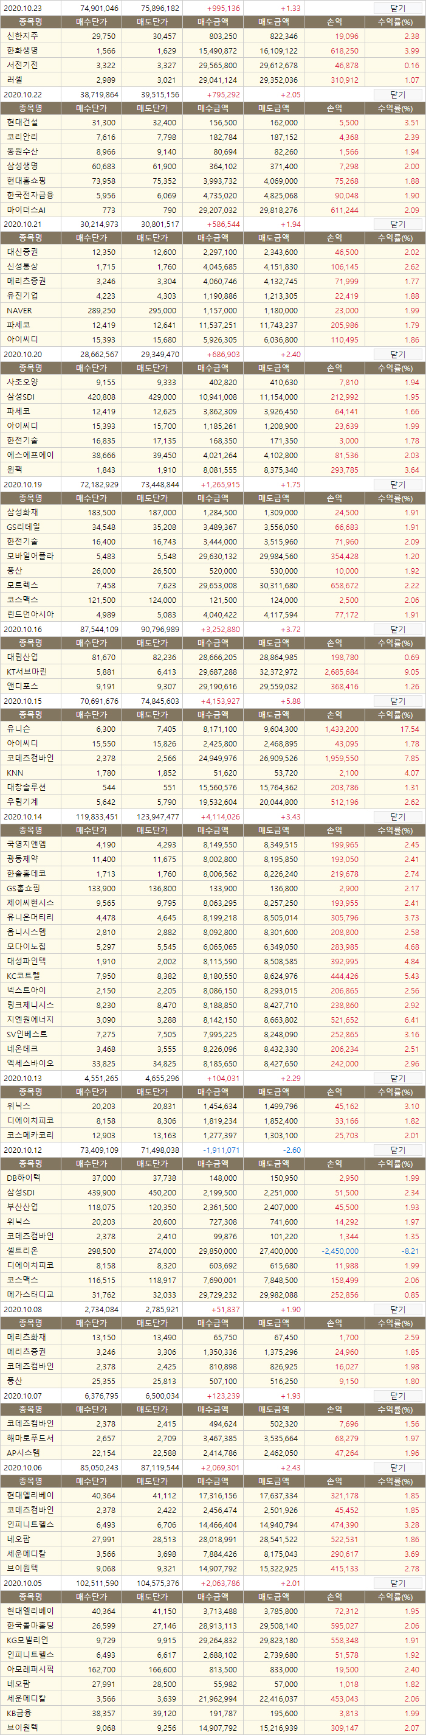Image resolution: width=426 pixels, height=1735 pixels.
Task: Select the 한국전자금융 row
Action: (213, 195)
